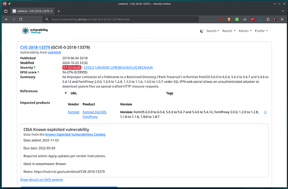The width and height of the screenshot is (288, 189).
Task: Select the cvelistv5 CVE-2018-13379 tab
Action: pos(32,11)
